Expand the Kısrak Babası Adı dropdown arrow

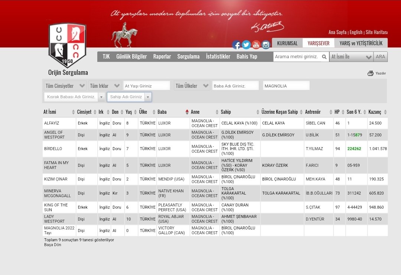click(101, 97)
